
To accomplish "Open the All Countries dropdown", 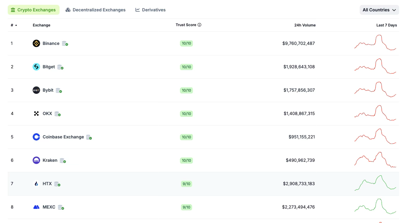I will (x=379, y=10).
